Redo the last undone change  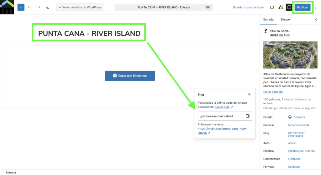(38, 7)
